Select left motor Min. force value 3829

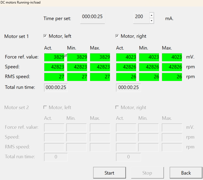tap(77, 57)
